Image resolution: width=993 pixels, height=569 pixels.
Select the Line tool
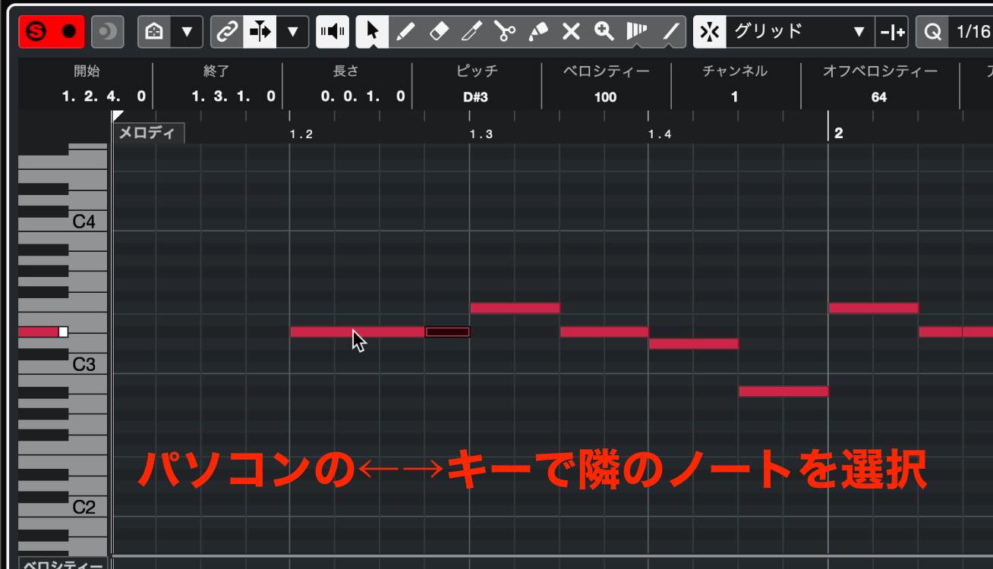point(670,32)
